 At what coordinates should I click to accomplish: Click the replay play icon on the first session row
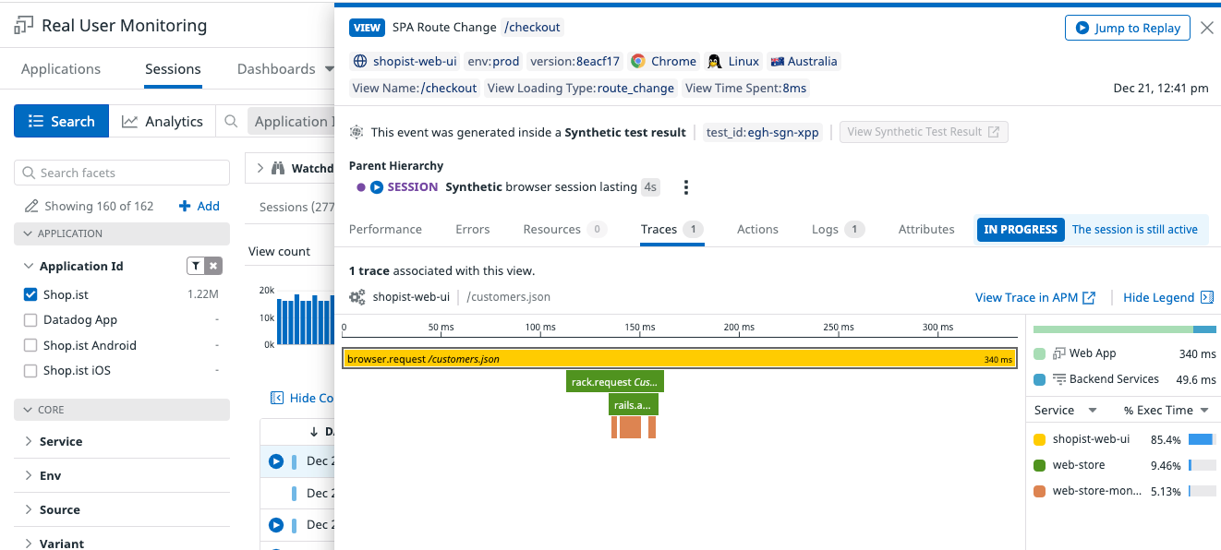click(x=275, y=461)
